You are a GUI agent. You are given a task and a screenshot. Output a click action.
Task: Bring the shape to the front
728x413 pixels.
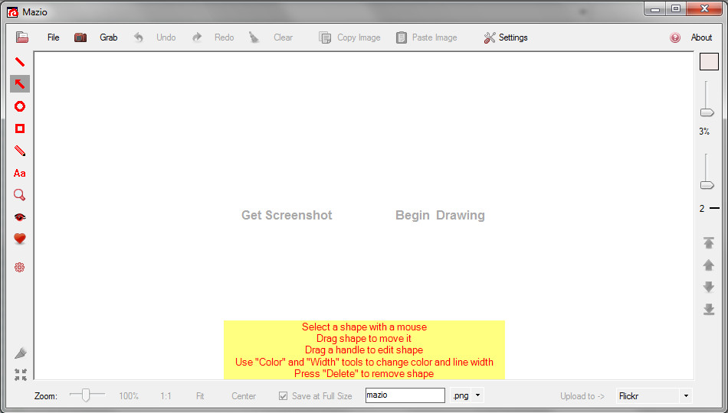tap(709, 242)
